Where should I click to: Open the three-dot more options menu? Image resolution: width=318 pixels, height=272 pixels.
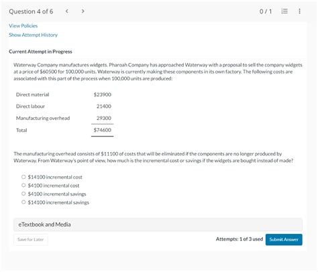299,11
